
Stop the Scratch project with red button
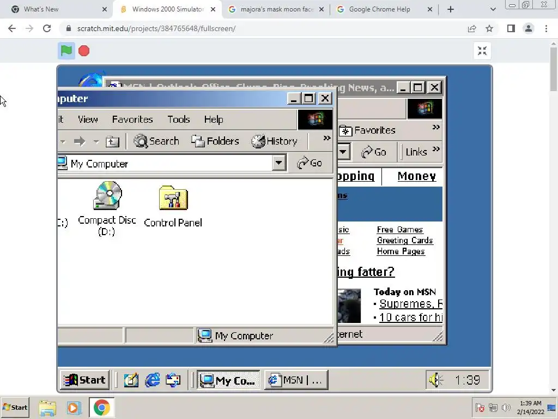84,51
